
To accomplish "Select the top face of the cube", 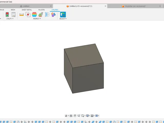I will [84, 56].
